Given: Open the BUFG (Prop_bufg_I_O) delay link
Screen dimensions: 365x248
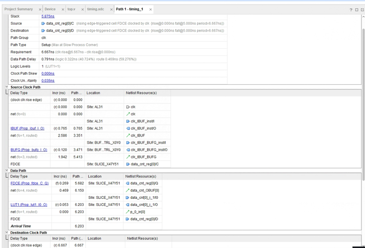Looking at the screenshot, I should click(29, 150).
